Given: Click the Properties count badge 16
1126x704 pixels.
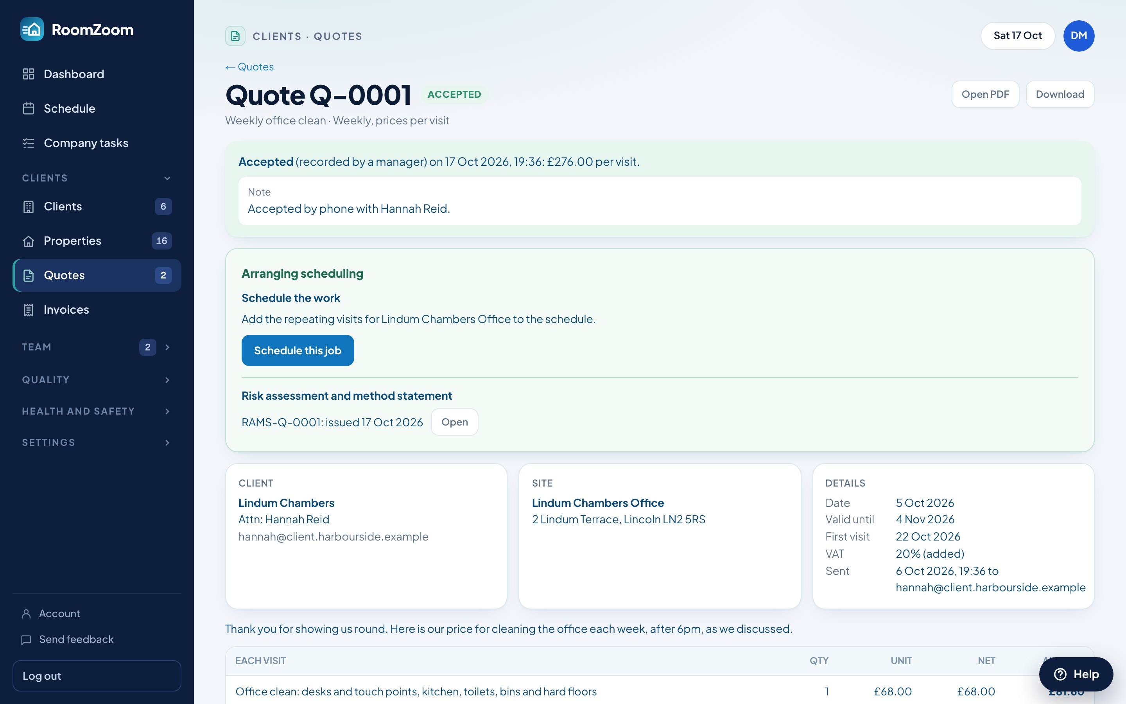Looking at the screenshot, I should (161, 241).
